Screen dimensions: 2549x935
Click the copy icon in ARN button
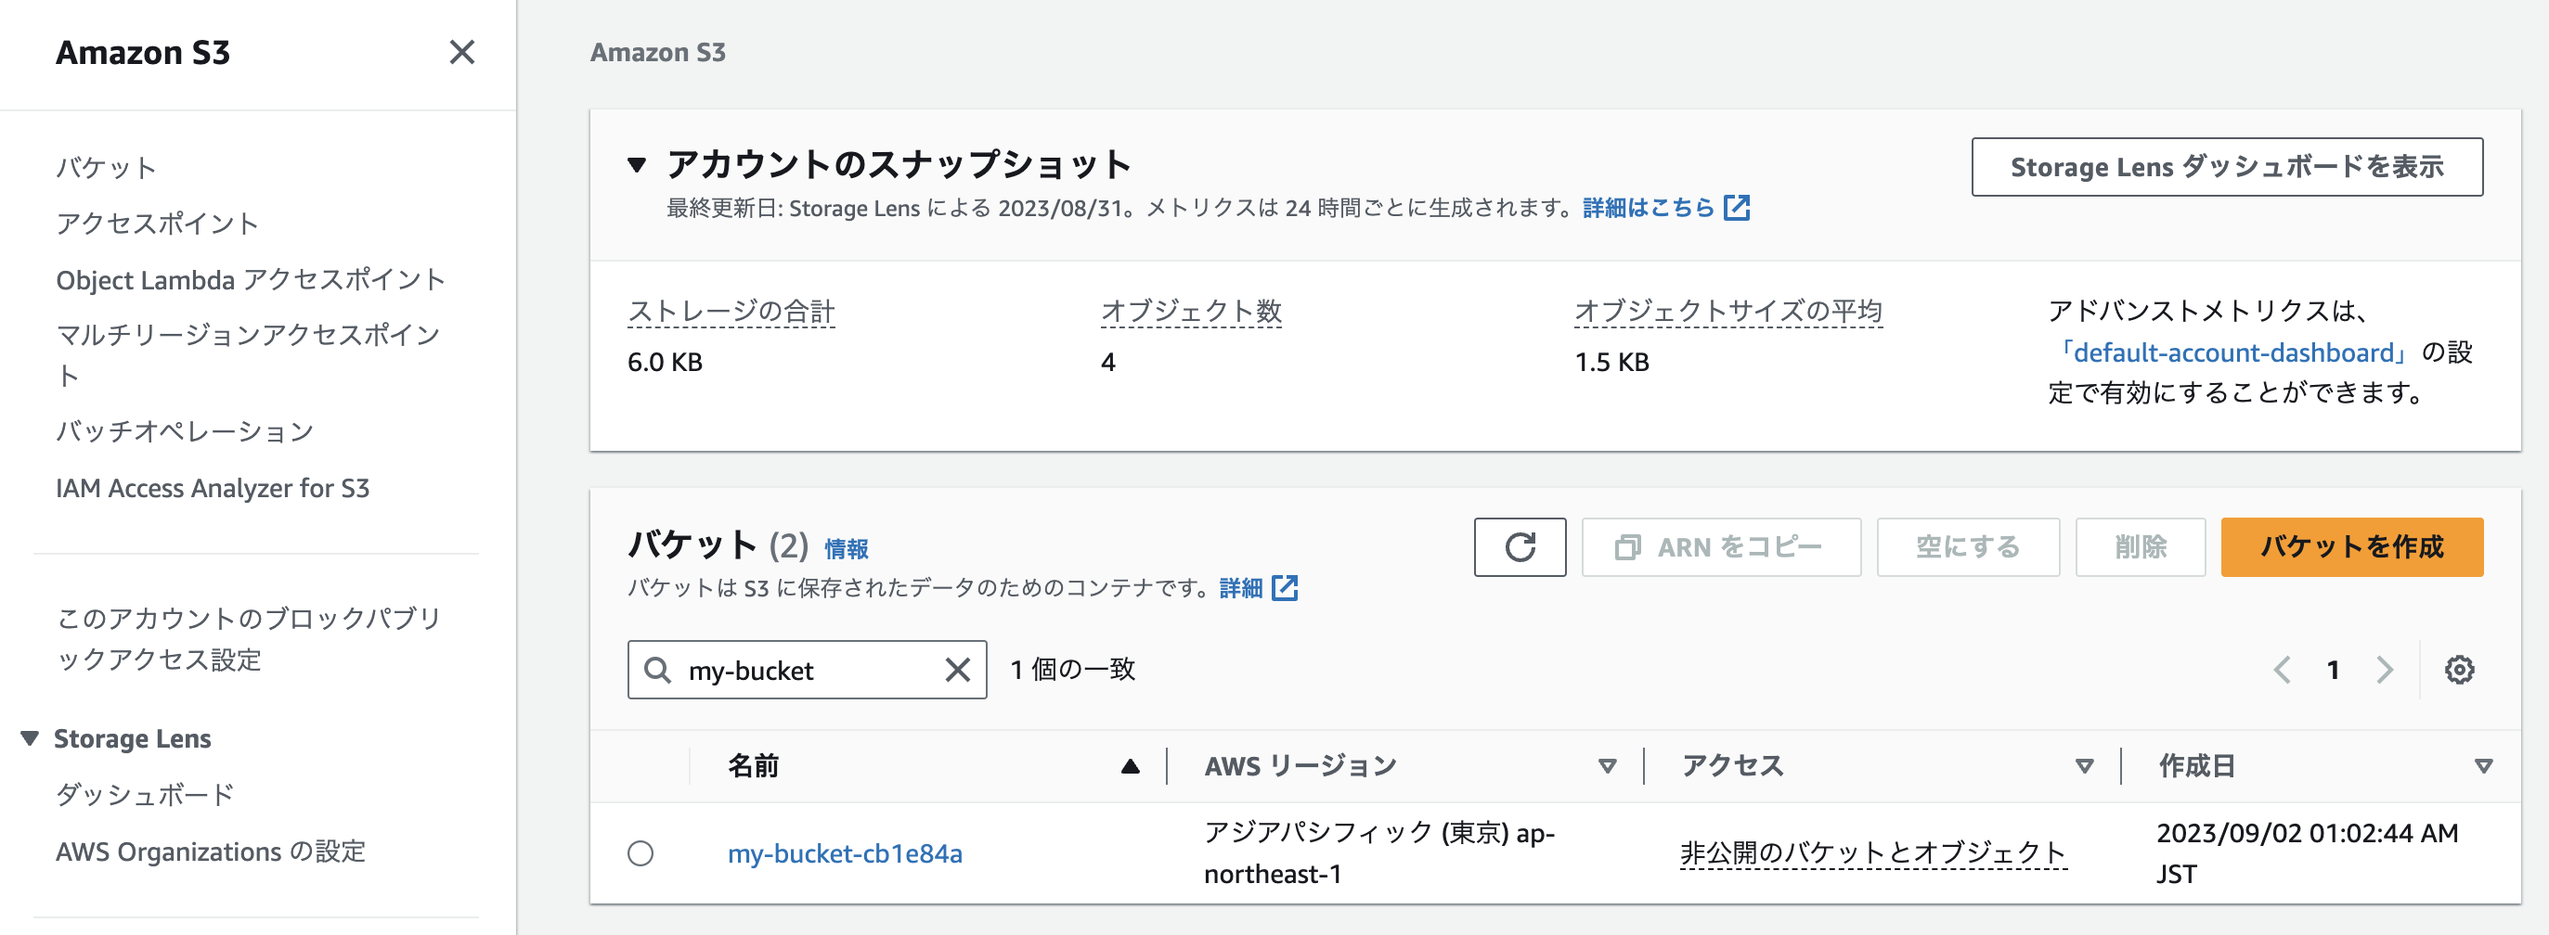[x=1628, y=546]
